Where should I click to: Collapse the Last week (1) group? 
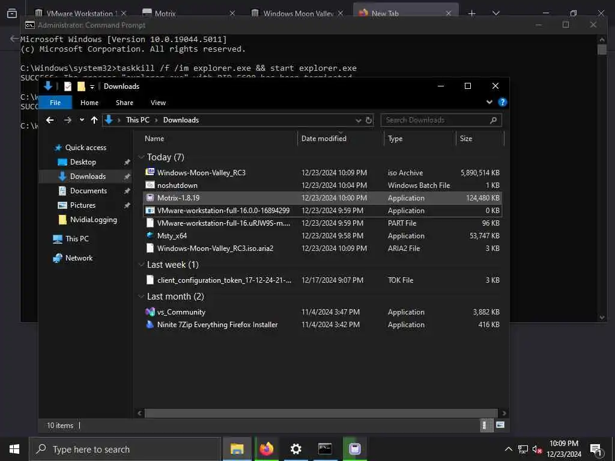141,265
